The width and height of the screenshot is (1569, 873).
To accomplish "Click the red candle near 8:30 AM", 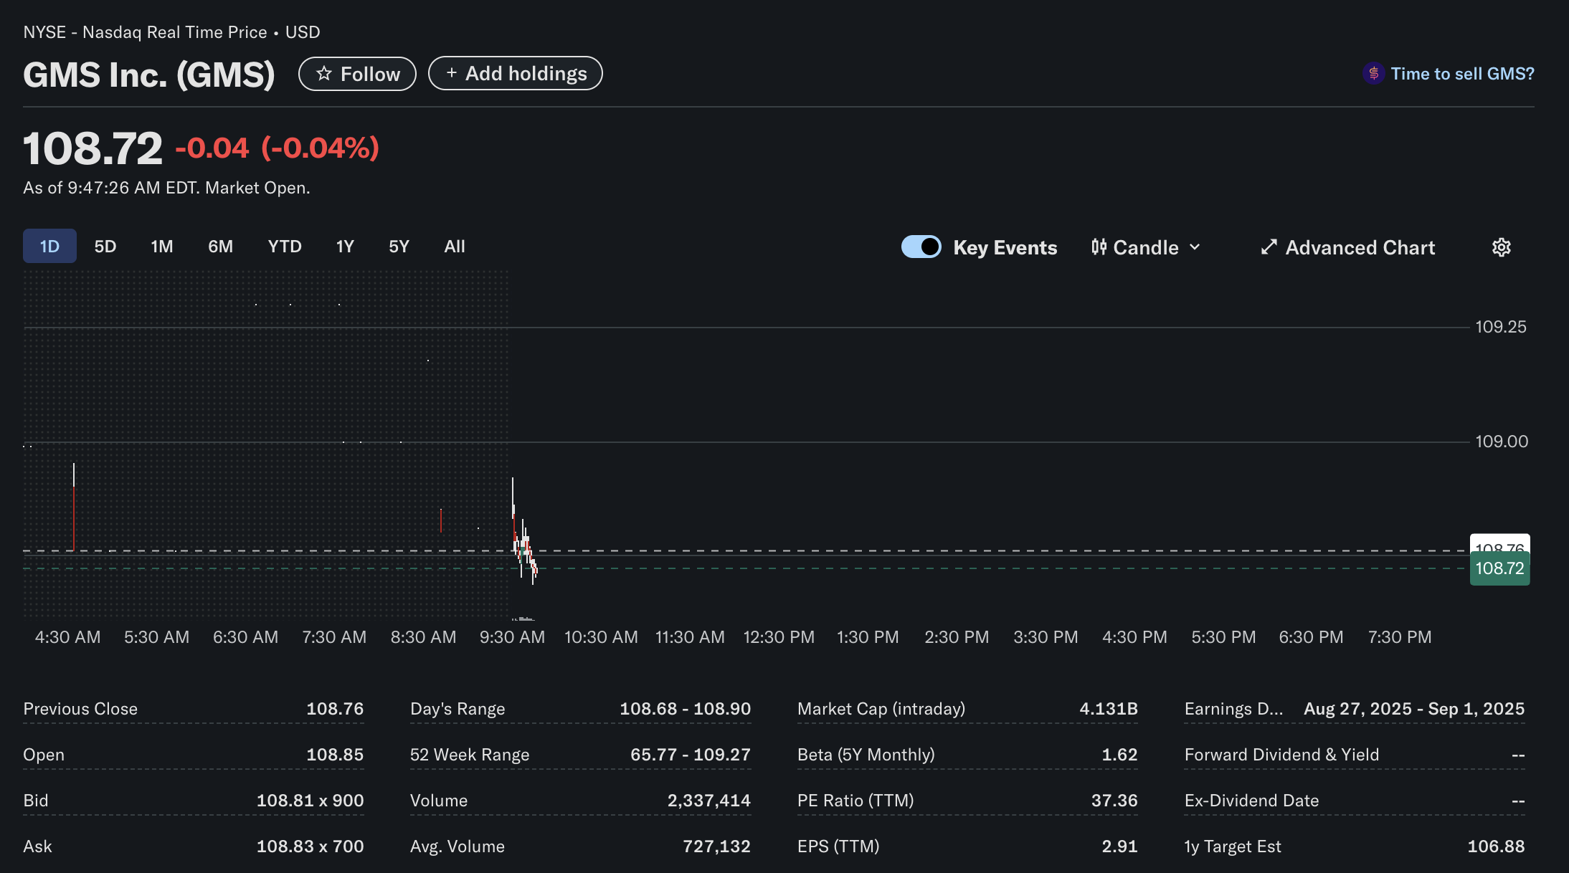I will coord(440,520).
